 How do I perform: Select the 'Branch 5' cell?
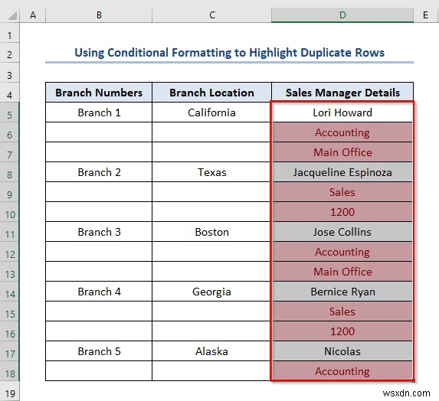99,351
